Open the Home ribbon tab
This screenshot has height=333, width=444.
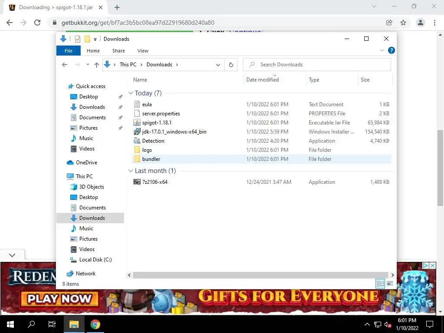point(93,51)
